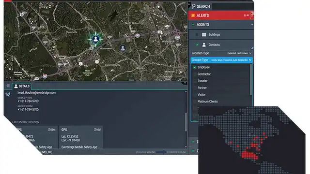Collapse the Contacts options corner arrow
This screenshot has width=310, height=174.
click(252, 48)
